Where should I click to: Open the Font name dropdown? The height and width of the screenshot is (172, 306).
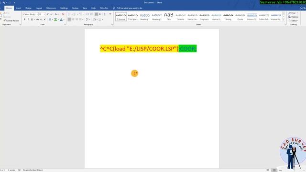coord(37,14)
